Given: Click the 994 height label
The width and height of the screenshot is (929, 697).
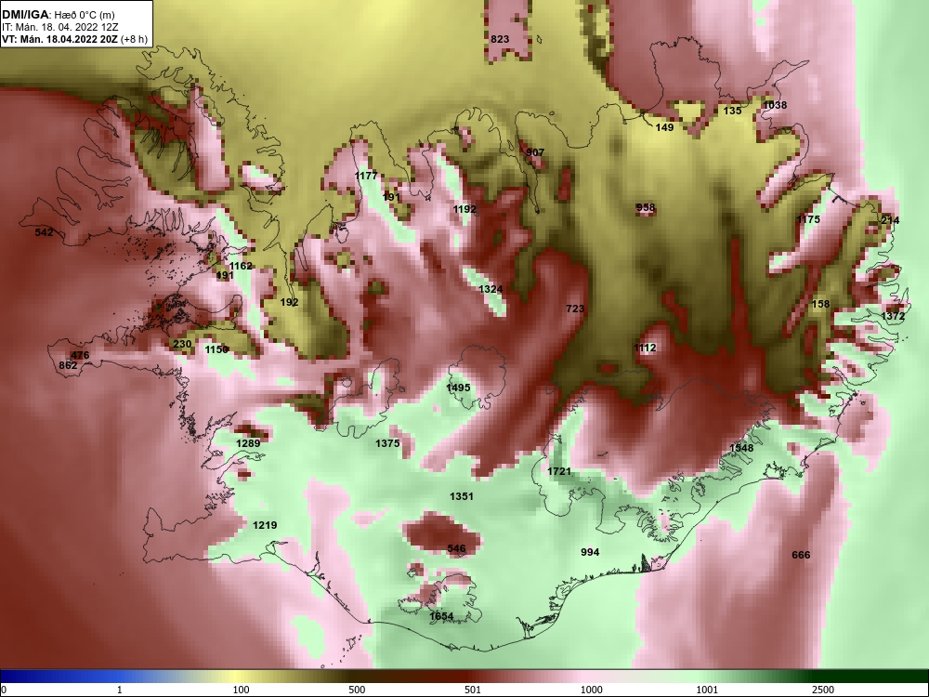Looking at the screenshot, I should 590,552.
